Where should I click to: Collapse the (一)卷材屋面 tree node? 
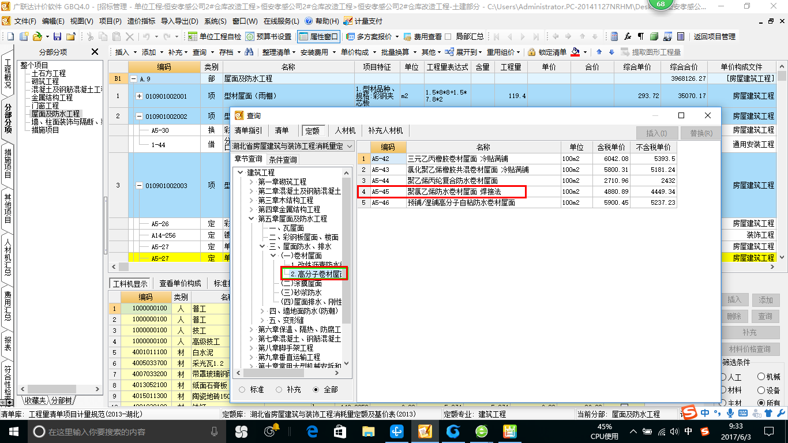273,256
